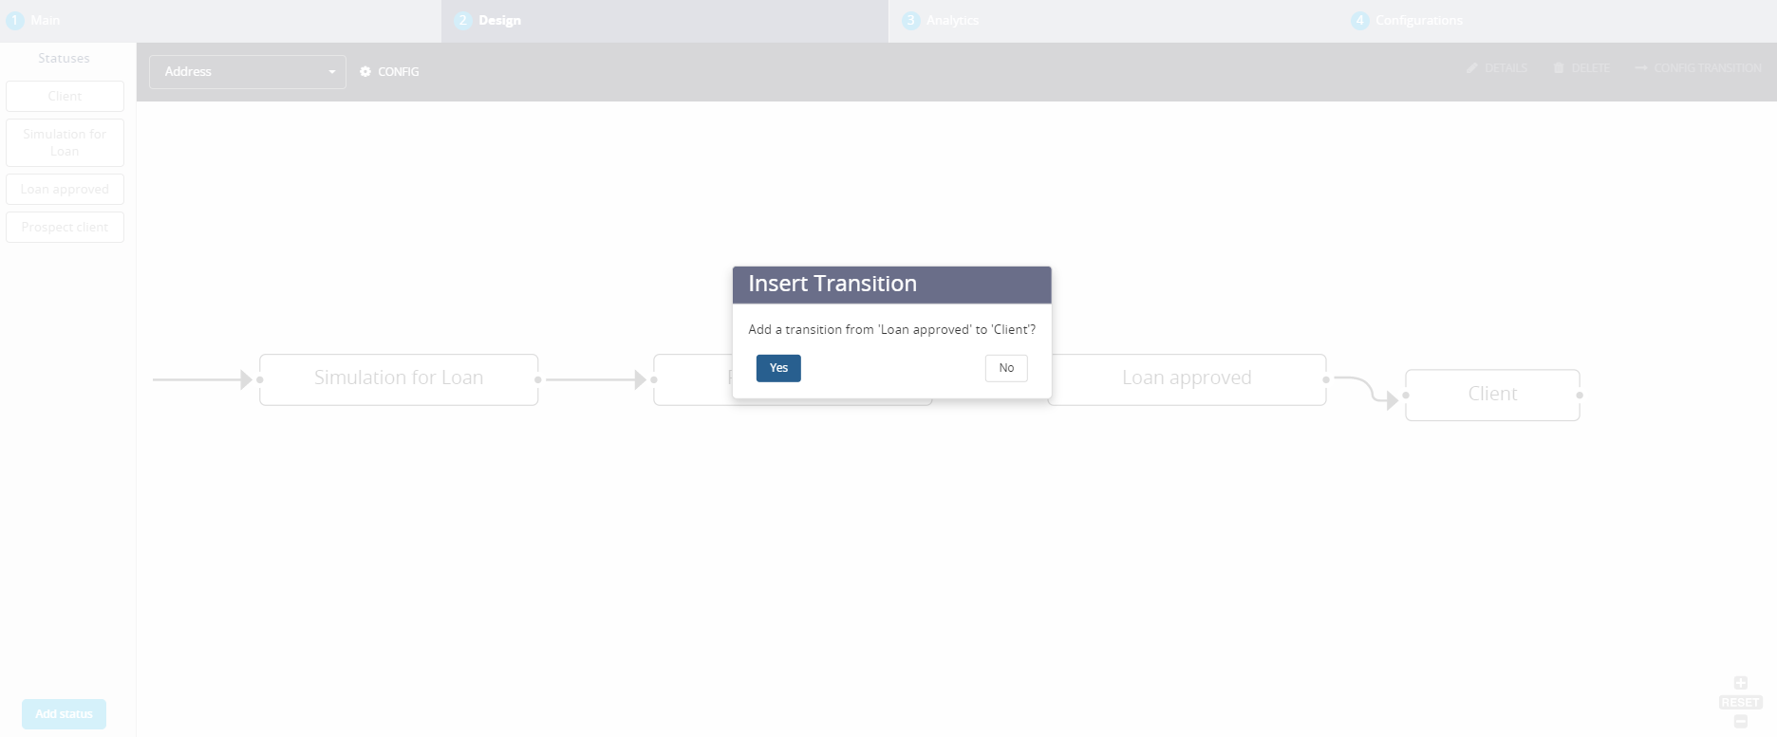1777x737 pixels.
Task: Click the numbered circle icon on Analytics step
Action: coord(910,20)
